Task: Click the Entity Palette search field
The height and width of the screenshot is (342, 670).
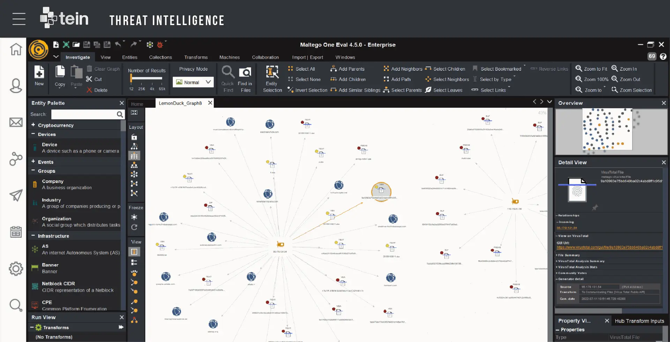Action: pos(84,114)
